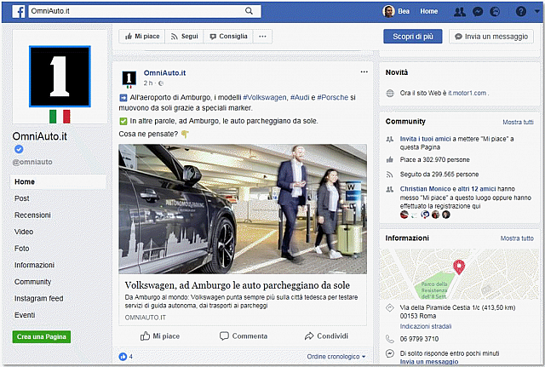
Task: Click Invia un messaggio link in Informazioni
Action: (x=429, y=362)
